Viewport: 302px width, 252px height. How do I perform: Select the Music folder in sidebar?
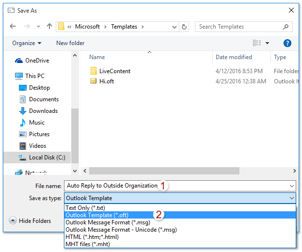pos(36,123)
